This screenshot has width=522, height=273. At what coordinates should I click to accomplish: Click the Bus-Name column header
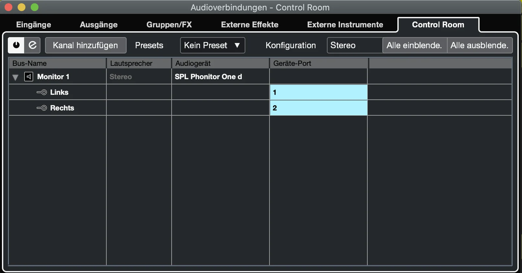57,63
